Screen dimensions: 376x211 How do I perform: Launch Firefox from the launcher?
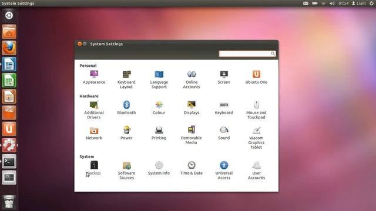click(x=9, y=48)
